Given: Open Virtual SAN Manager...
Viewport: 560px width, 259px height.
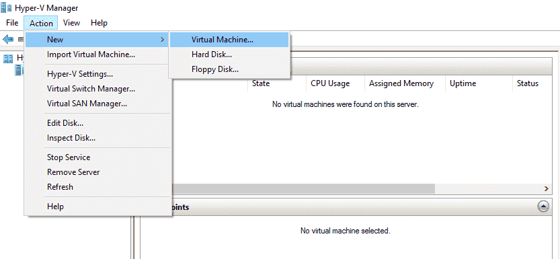Looking at the screenshot, I should (98, 104).
